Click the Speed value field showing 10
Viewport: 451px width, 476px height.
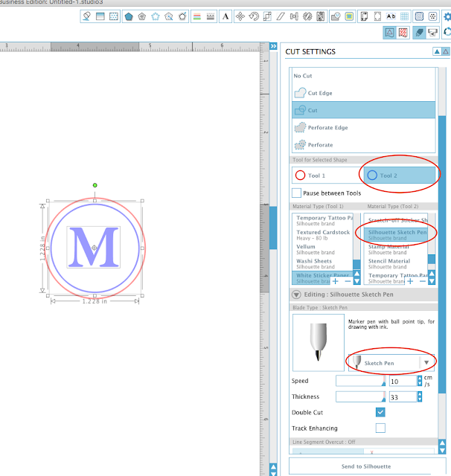point(403,381)
